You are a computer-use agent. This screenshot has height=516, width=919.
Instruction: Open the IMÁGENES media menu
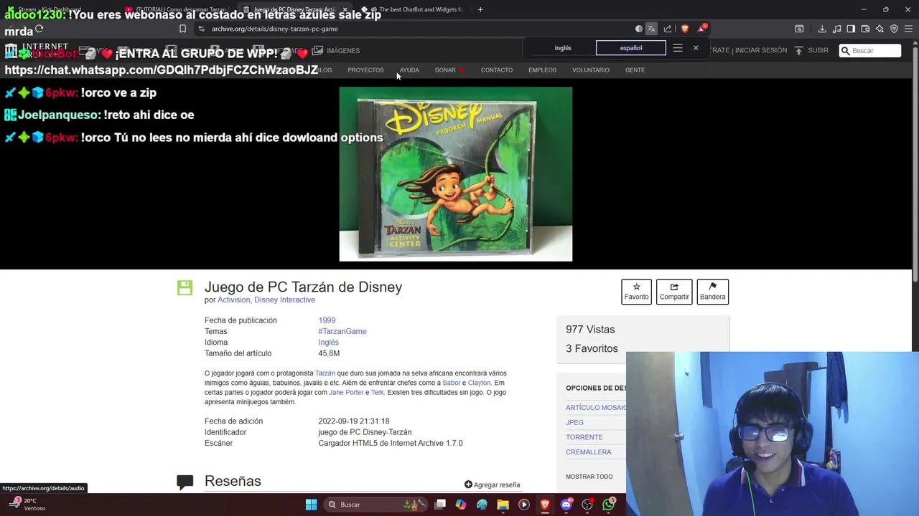click(x=336, y=50)
